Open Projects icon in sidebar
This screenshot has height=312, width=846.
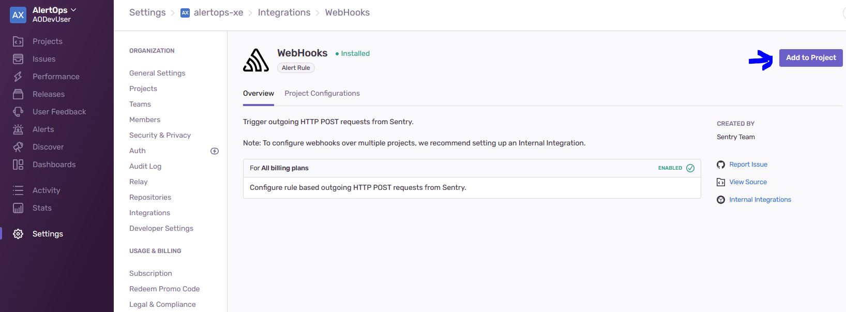tap(18, 41)
